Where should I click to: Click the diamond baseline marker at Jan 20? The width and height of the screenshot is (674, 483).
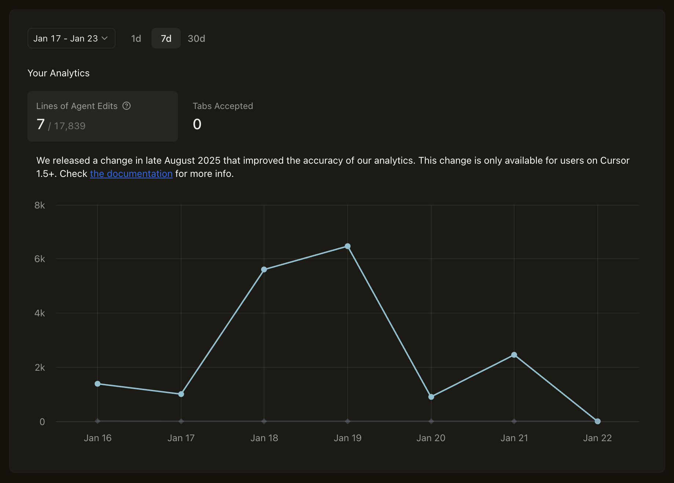(x=431, y=421)
